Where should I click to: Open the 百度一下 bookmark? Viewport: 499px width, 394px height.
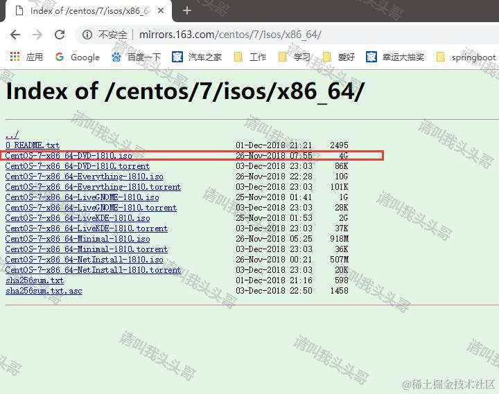pos(136,57)
